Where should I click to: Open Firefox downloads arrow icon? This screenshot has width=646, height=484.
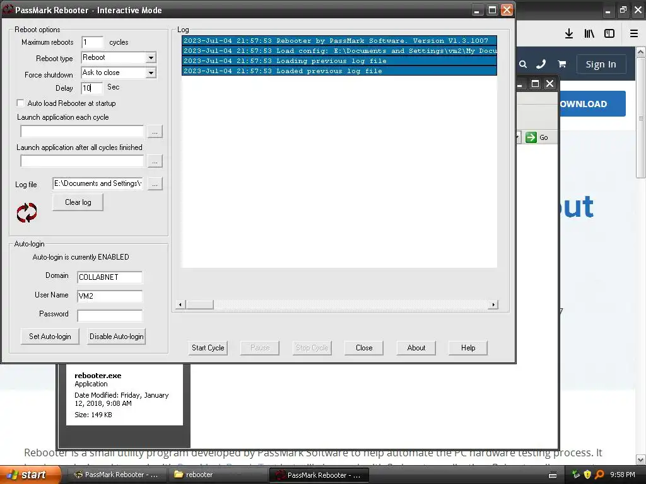[x=569, y=34]
